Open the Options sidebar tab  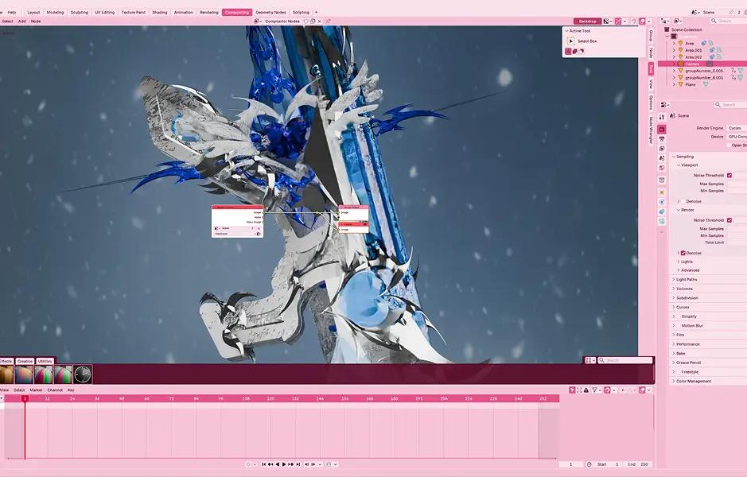click(650, 103)
